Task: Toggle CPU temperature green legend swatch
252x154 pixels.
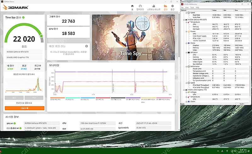Action: 73,98
